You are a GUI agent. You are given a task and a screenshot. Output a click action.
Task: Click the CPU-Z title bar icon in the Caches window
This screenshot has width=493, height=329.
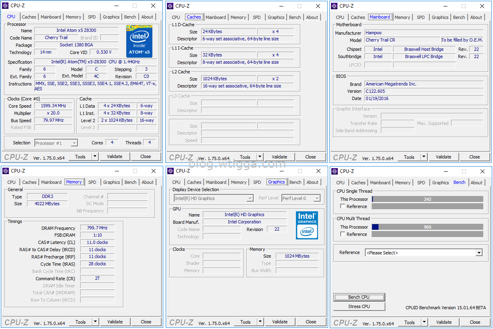(170, 6)
